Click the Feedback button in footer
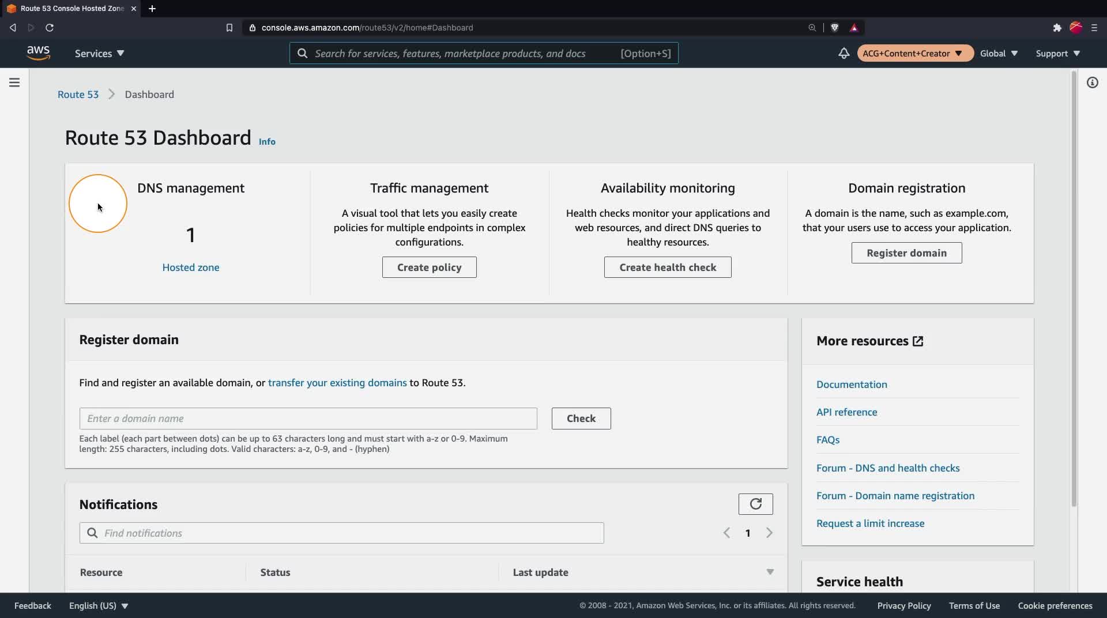Screen dimensions: 1107x618 tap(33, 605)
